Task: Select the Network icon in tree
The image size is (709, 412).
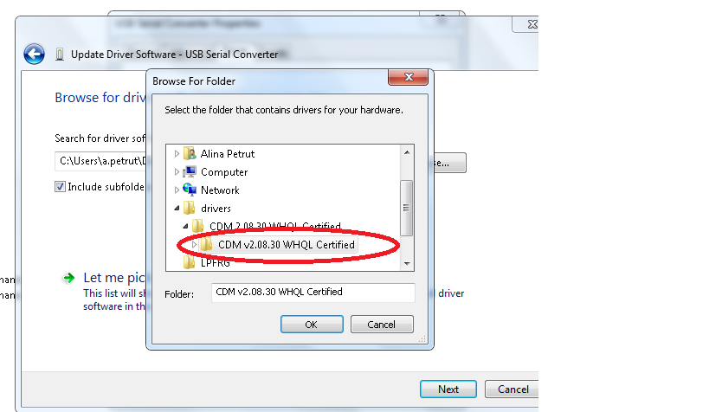Action: tap(190, 190)
